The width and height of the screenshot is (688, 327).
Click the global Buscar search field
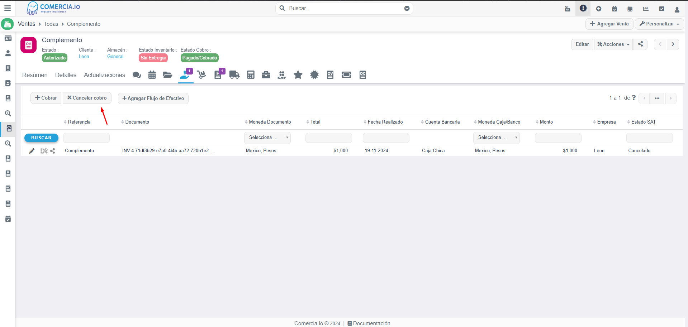(x=344, y=8)
